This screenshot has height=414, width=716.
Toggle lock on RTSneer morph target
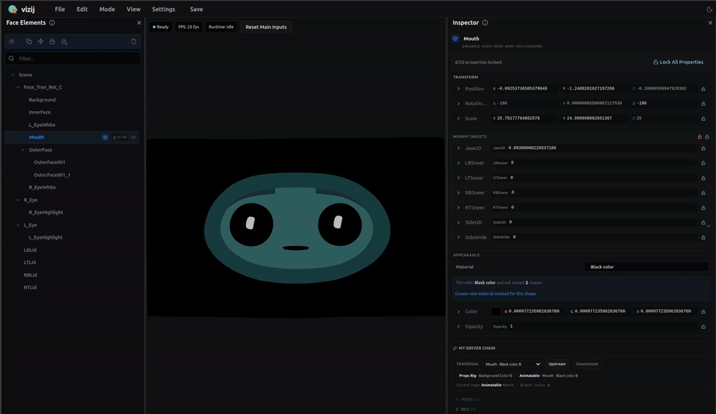[703, 208]
